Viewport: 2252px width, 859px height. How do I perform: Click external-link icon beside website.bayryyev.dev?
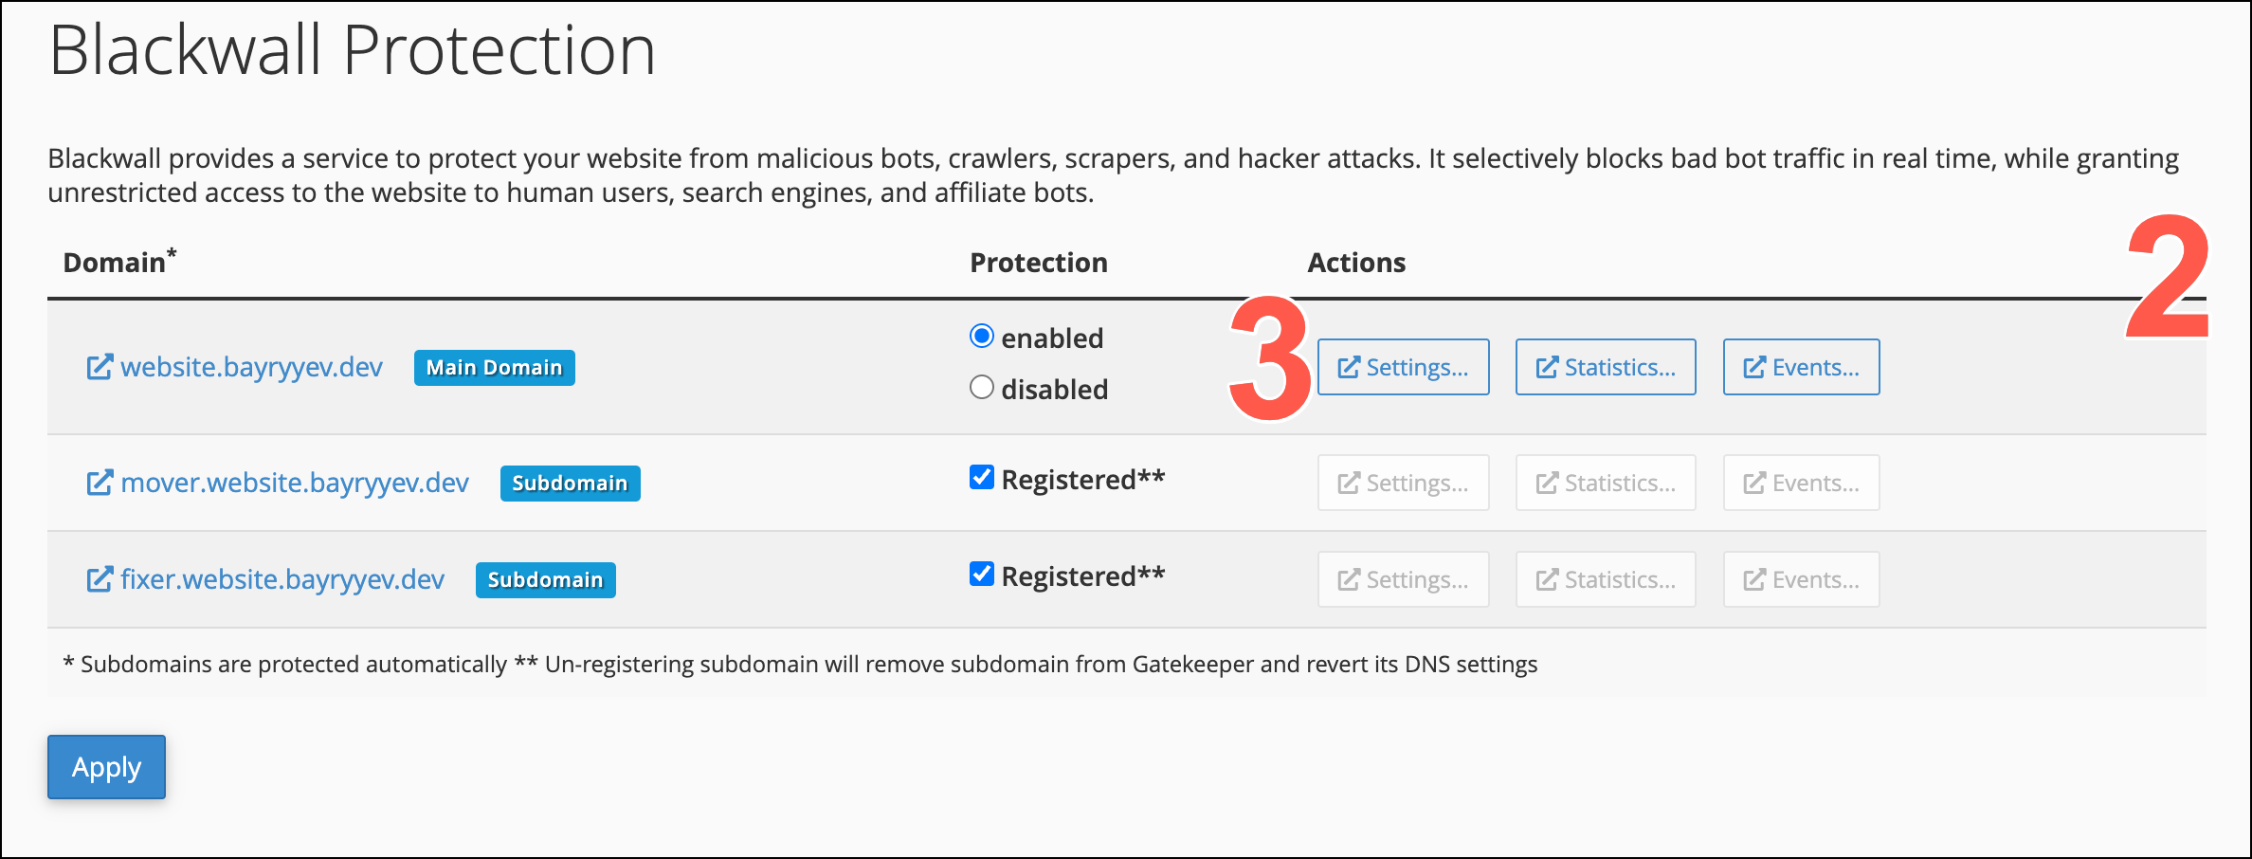coord(100,368)
